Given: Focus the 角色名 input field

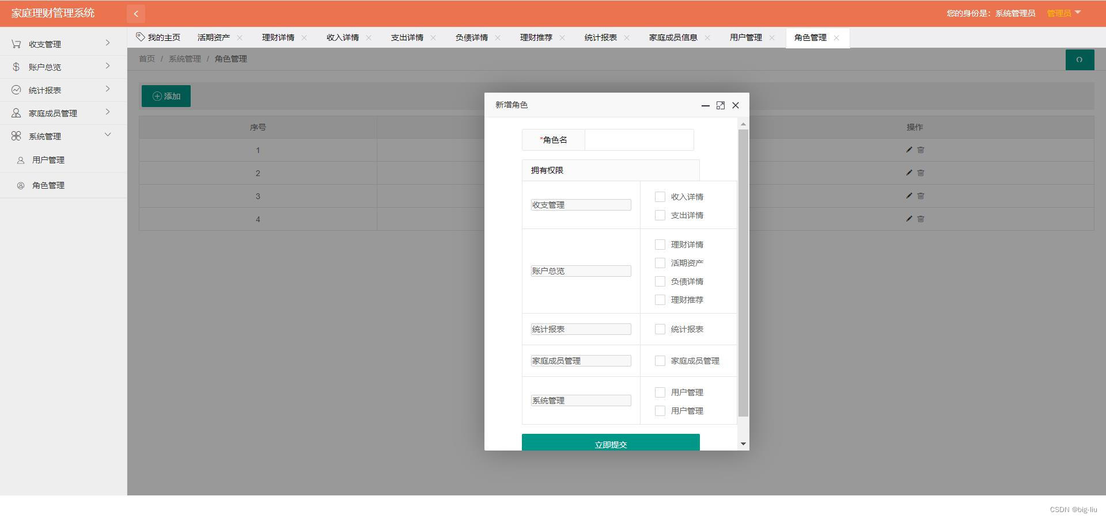Looking at the screenshot, I should point(639,140).
